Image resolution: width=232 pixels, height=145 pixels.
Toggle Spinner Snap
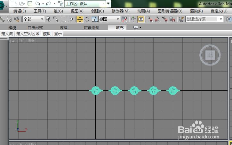coord(172,19)
